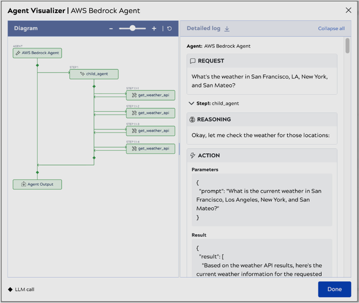Click the ACTION lightning bolt icon
359x303 pixels.
(x=192, y=156)
